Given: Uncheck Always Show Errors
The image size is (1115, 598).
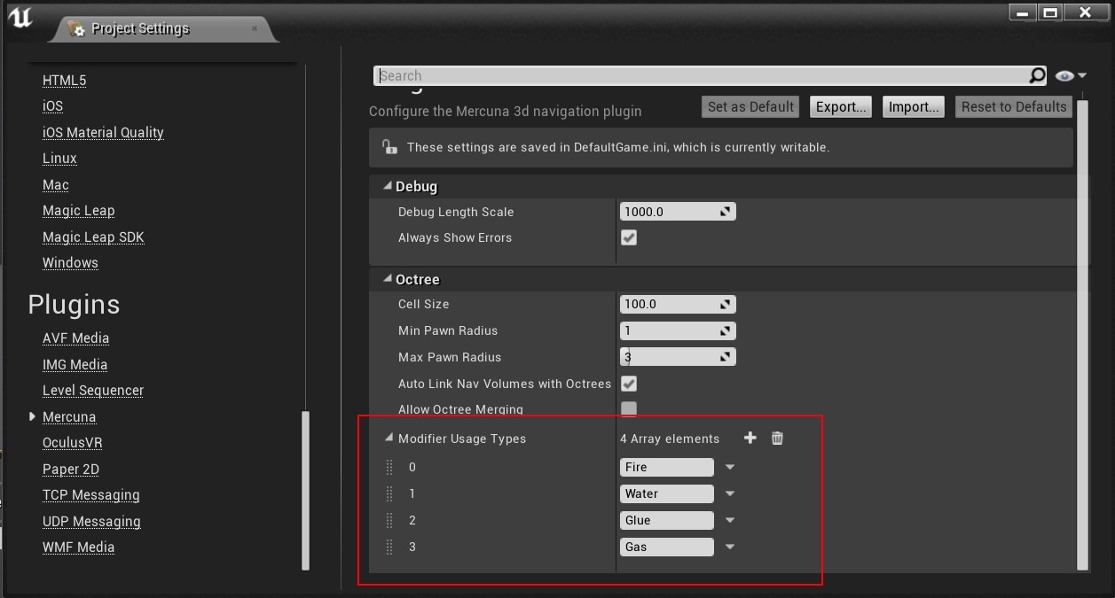Looking at the screenshot, I should pos(629,237).
